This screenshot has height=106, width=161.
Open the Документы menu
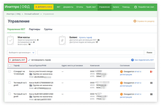coord(68,7)
